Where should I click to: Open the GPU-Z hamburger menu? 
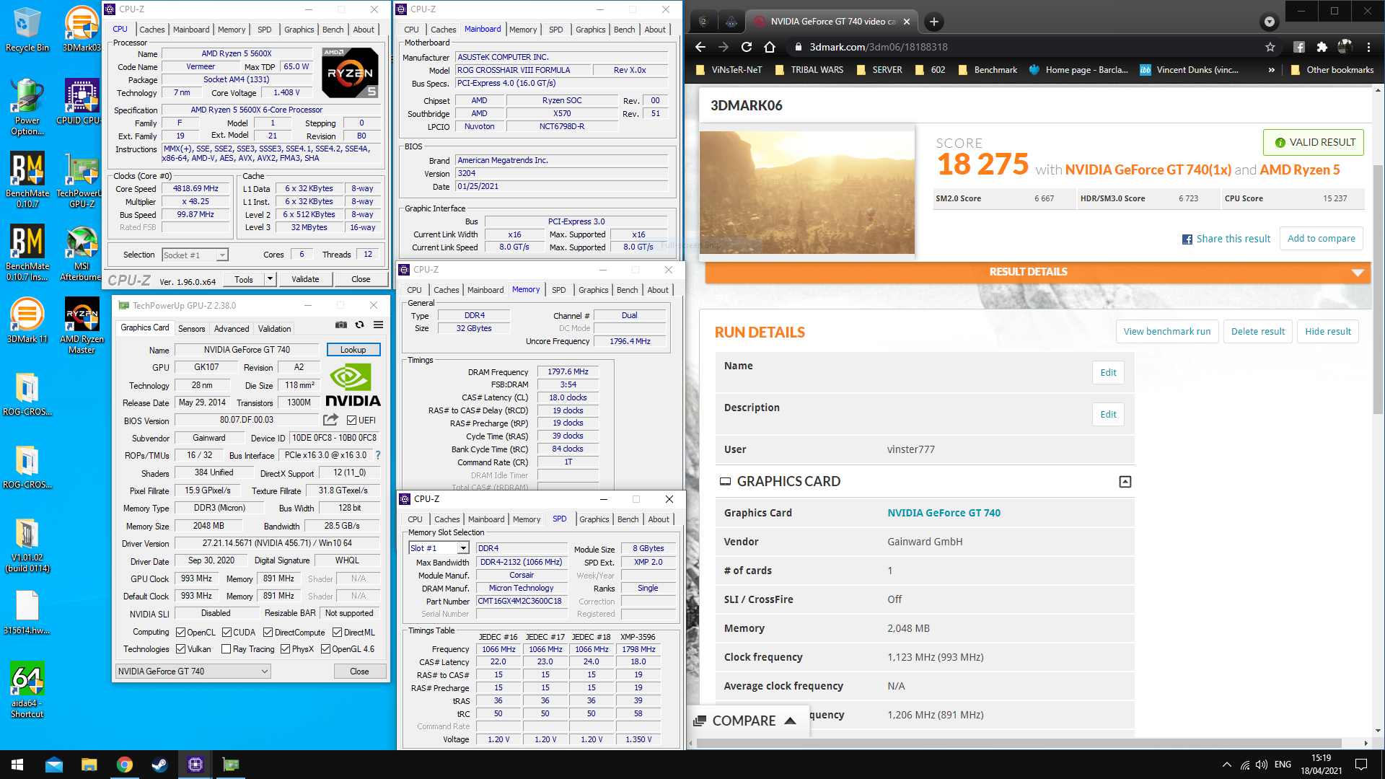[x=378, y=325]
